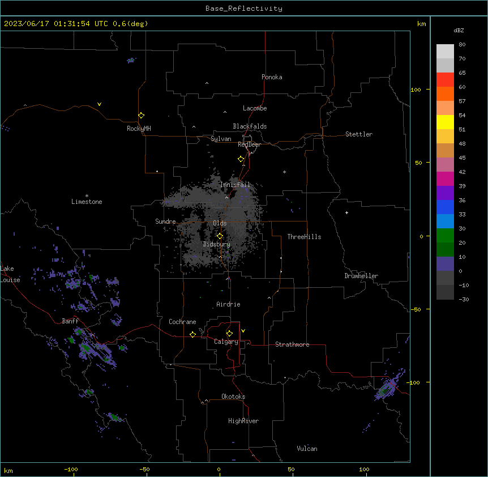Image resolution: width=488 pixels, height=477 pixels.
Task: Click the Stettler city label
Action: (359, 134)
